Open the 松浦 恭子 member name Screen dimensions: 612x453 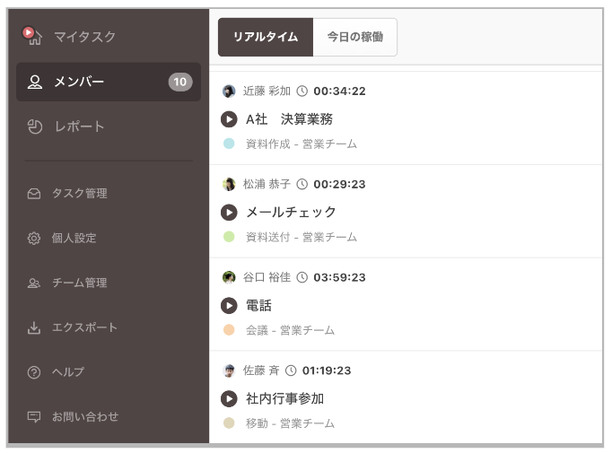(x=267, y=184)
